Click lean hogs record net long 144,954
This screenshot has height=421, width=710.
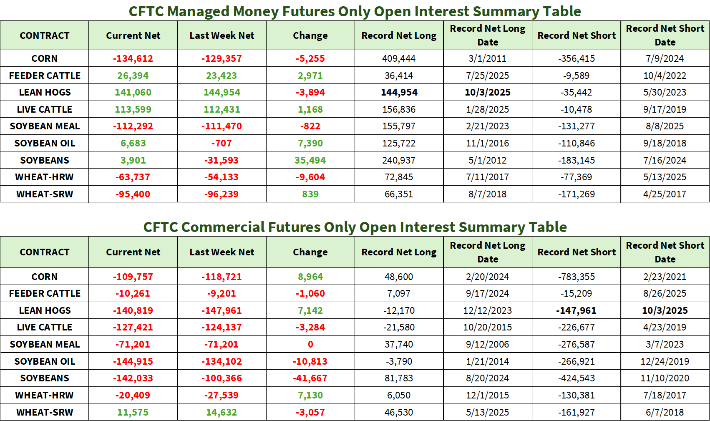click(399, 92)
